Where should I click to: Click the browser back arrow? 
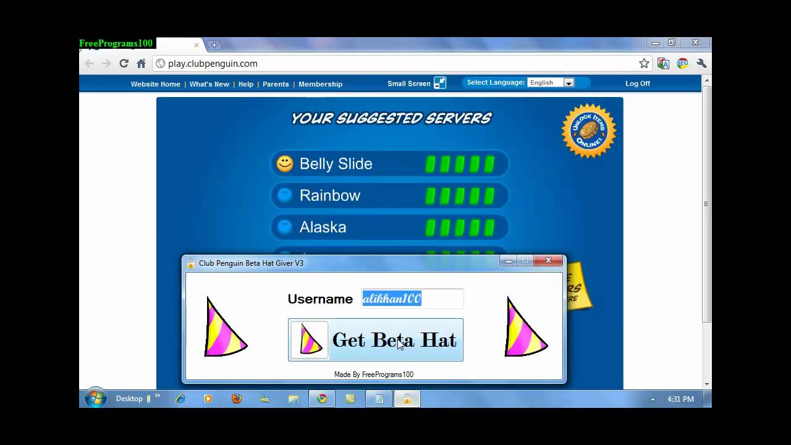(x=90, y=64)
